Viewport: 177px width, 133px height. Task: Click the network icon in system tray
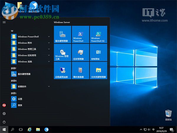[145, 130]
